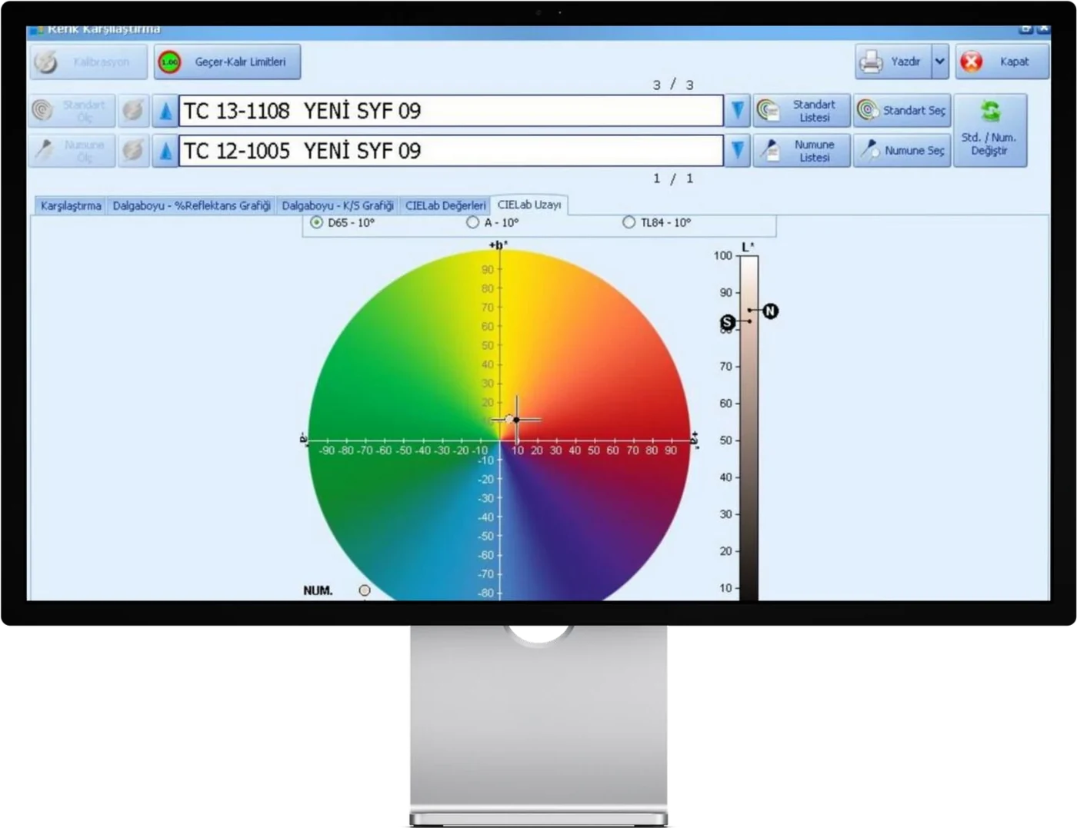This screenshot has width=1077, height=828.
Task: Swap with Std. / Num. Değiştir
Action: [x=990, y=131]
